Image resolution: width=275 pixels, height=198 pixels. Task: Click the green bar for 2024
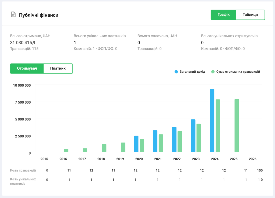(218, 126)
